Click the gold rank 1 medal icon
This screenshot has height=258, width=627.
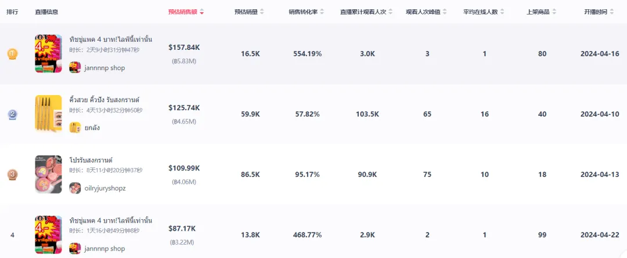click(x=12, y=54)
